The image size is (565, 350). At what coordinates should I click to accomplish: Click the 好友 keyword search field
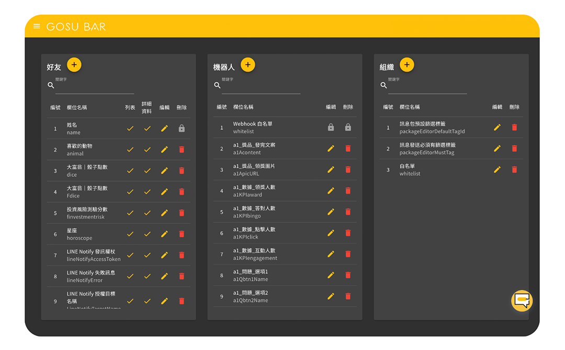tap(95, 86)
